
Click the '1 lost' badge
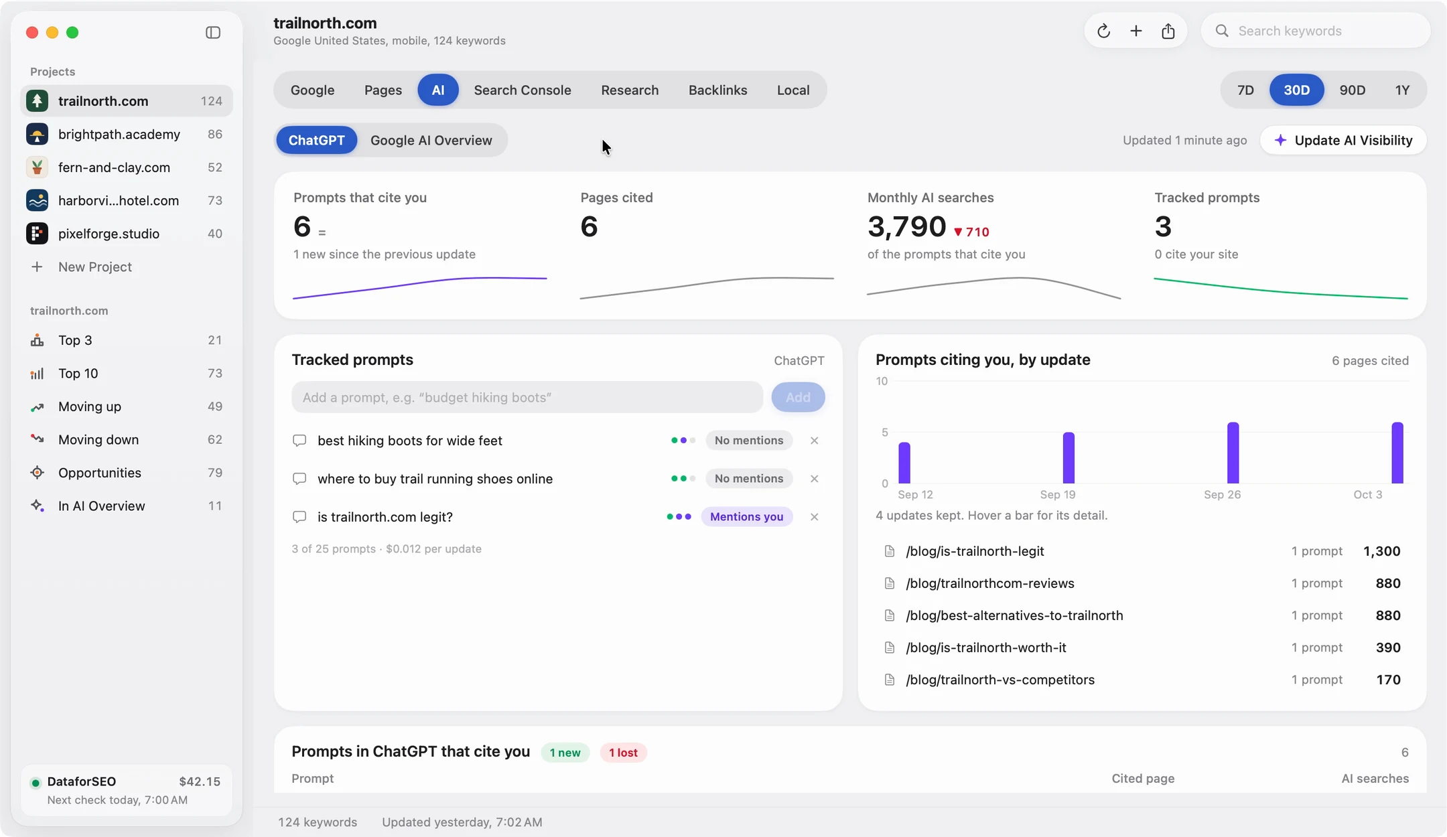click(x=623, y=753)
